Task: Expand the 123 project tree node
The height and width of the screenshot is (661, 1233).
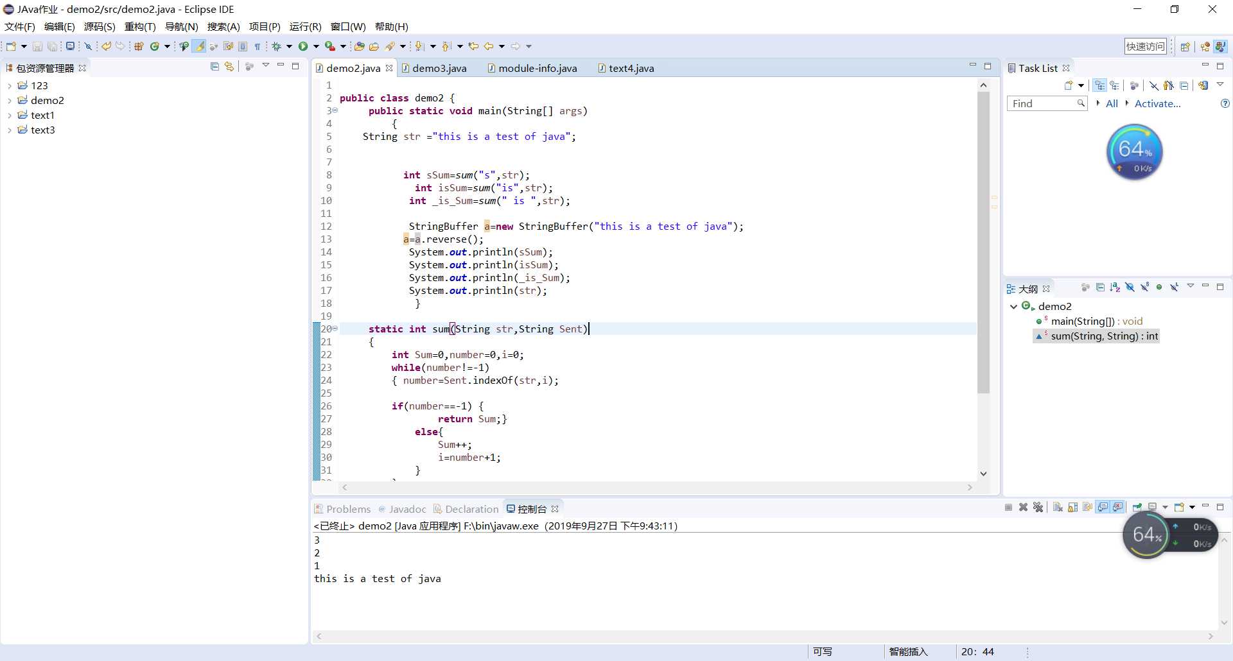Action: pos(10,86)
